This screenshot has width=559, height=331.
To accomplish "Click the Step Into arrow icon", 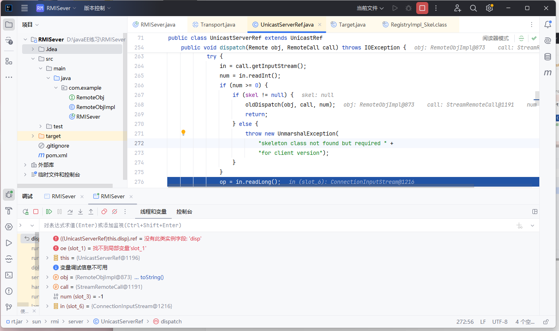I will 80,212.
